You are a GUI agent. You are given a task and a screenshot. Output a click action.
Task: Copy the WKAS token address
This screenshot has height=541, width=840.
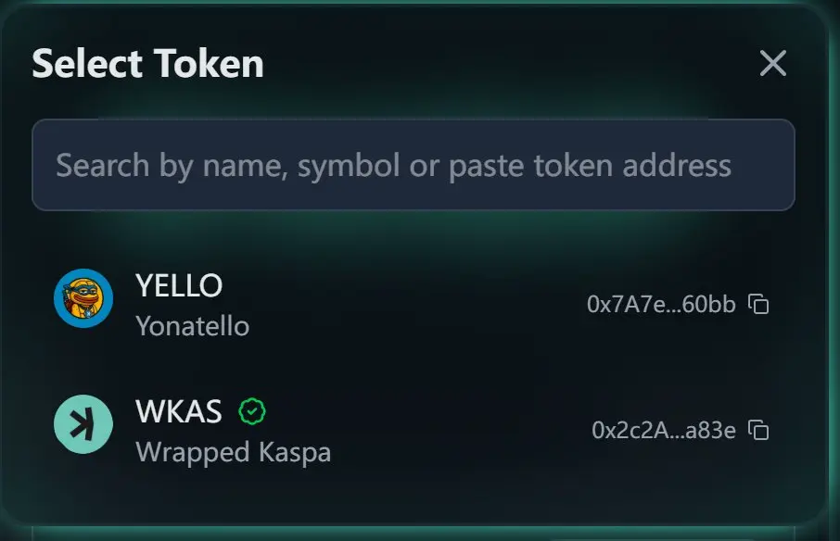point(758,430)
